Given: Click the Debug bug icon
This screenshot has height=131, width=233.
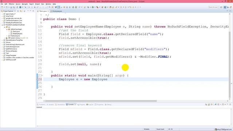Looking at the screenshot, I should click(88, 7).
